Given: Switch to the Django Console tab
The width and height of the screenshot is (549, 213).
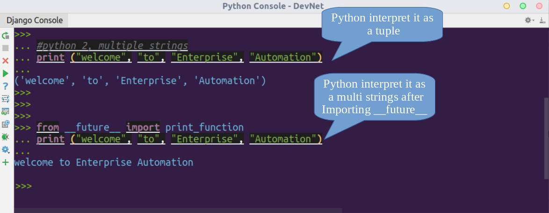Looking at the screenshot, I should point(34,20).
